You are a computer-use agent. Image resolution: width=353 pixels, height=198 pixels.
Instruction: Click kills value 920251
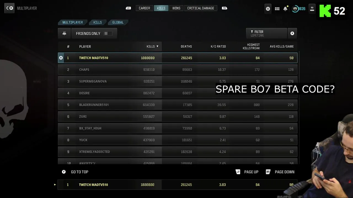coord(149,81)
